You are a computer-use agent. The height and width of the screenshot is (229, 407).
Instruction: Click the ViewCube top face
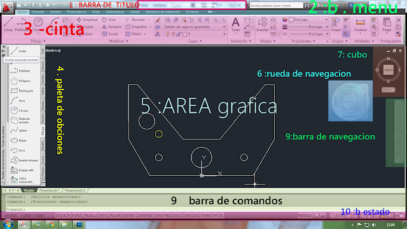pyautogui.click(x=389, y=70)
